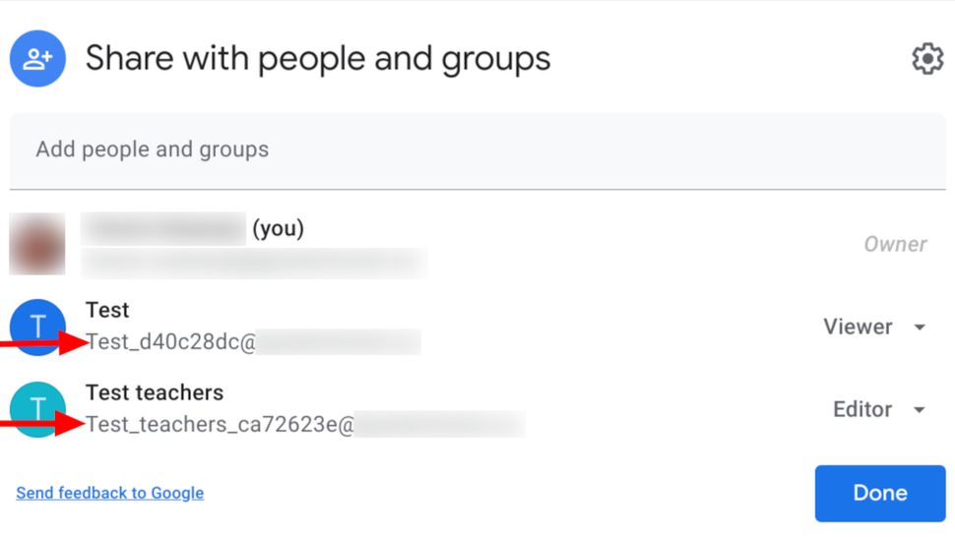This screenshot has width=955, height=537.
Task: Click the blue add-person share icon
Action: coord(37,59)
